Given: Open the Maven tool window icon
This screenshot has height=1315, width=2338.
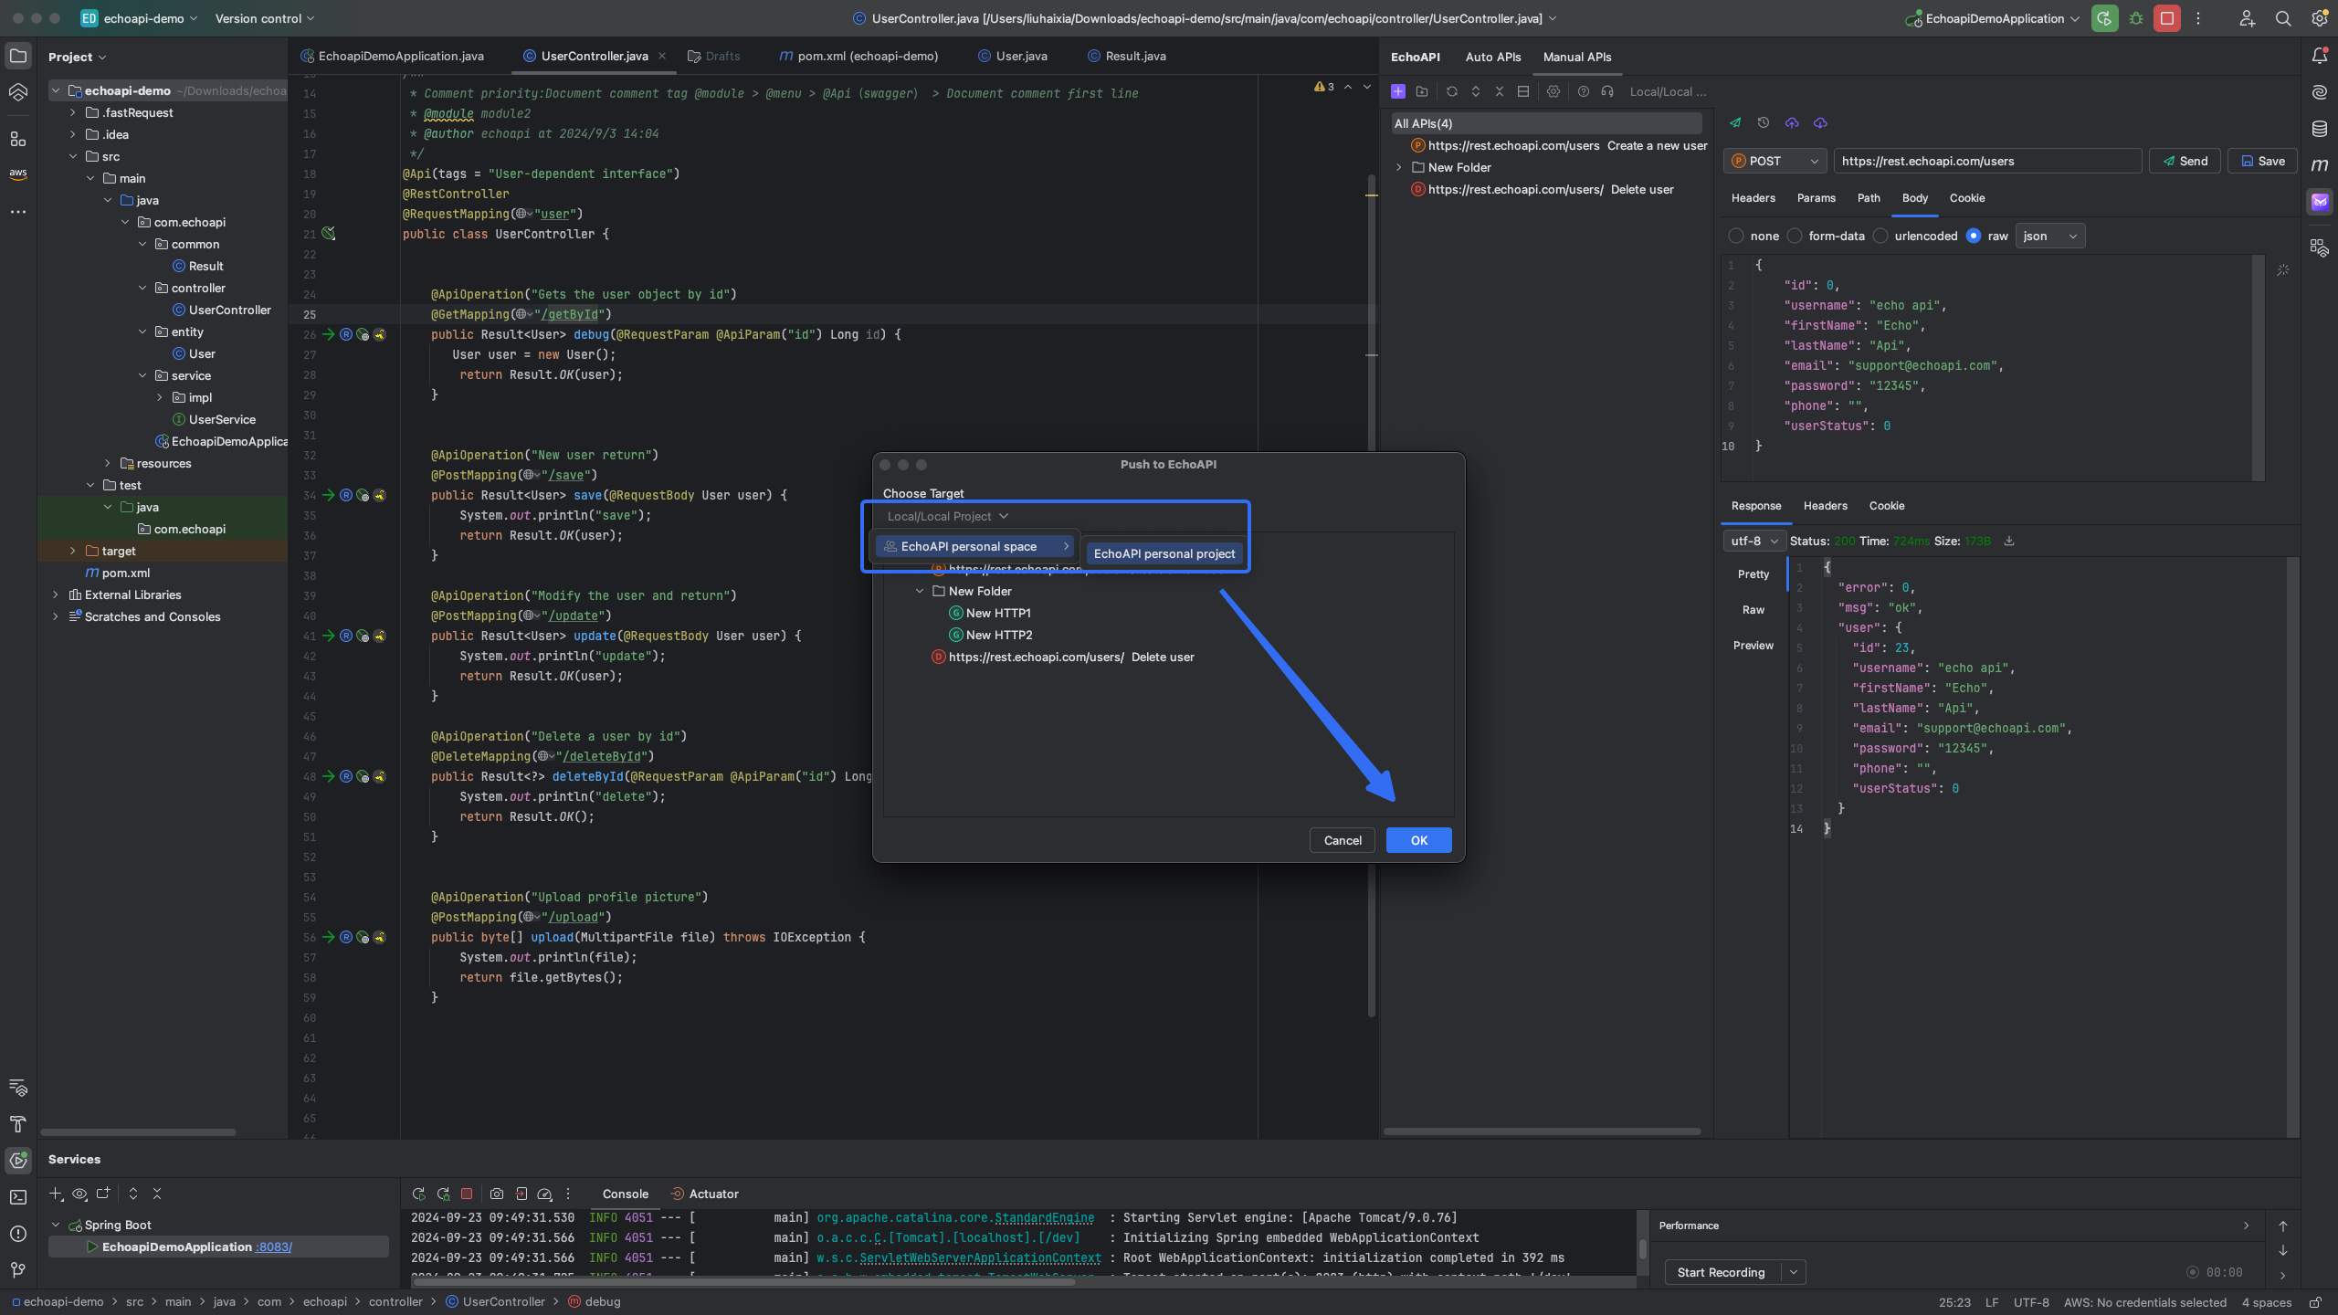Looking at the screenshot, I should coord(2320,165).
